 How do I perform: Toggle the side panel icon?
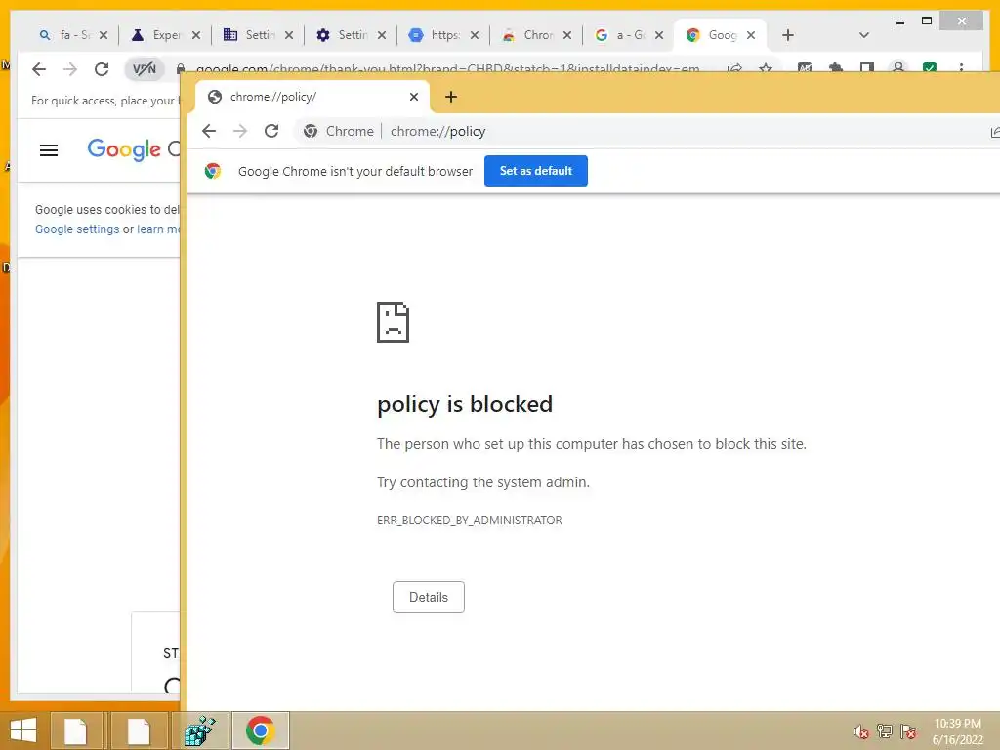coord(867,67)
